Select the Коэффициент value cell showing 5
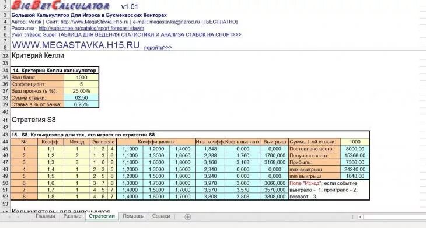This screenshot has height=228, width=426. (81, 84)
